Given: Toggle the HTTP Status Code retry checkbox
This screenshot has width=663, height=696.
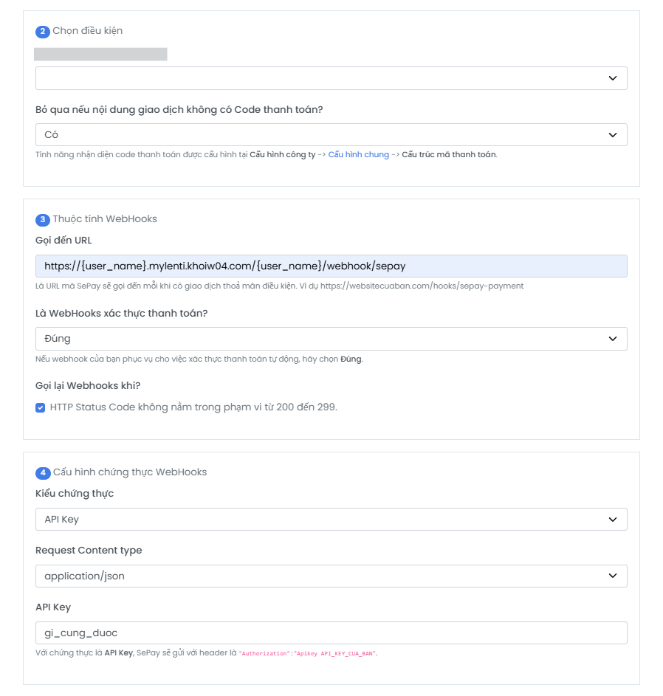Looking at the screenshot, I should coord(41,407).
